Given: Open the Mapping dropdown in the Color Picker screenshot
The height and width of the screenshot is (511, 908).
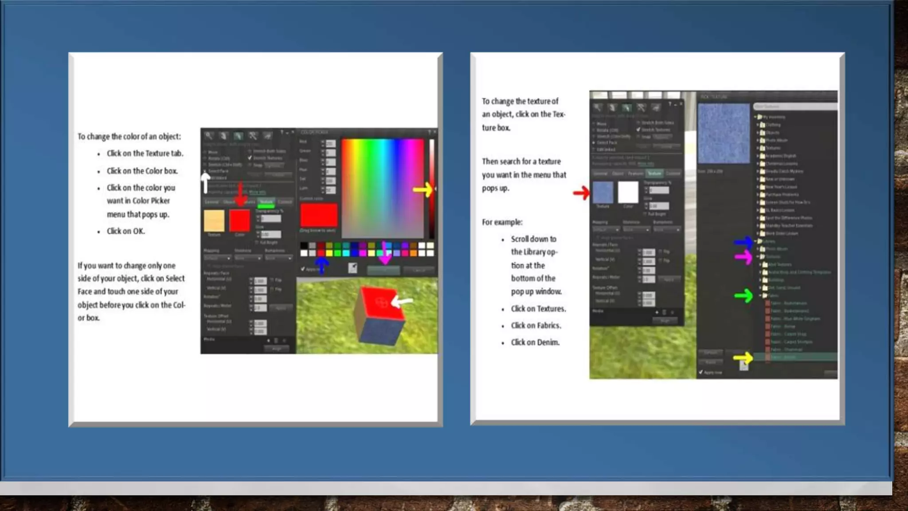Looking at the screenshot, I should 217,258.
